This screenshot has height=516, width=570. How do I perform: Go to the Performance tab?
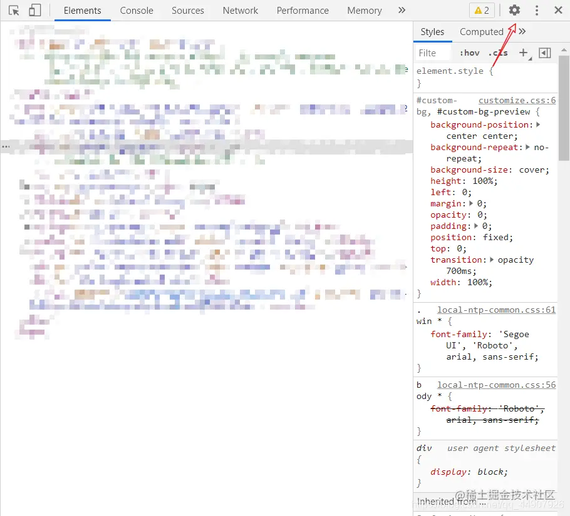pos(303,11)
